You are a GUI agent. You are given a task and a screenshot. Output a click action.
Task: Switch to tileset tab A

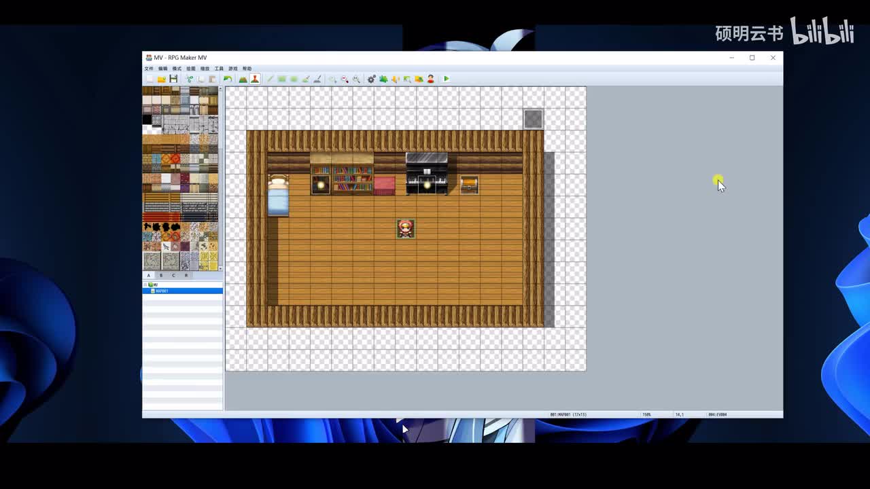point(149,275)
